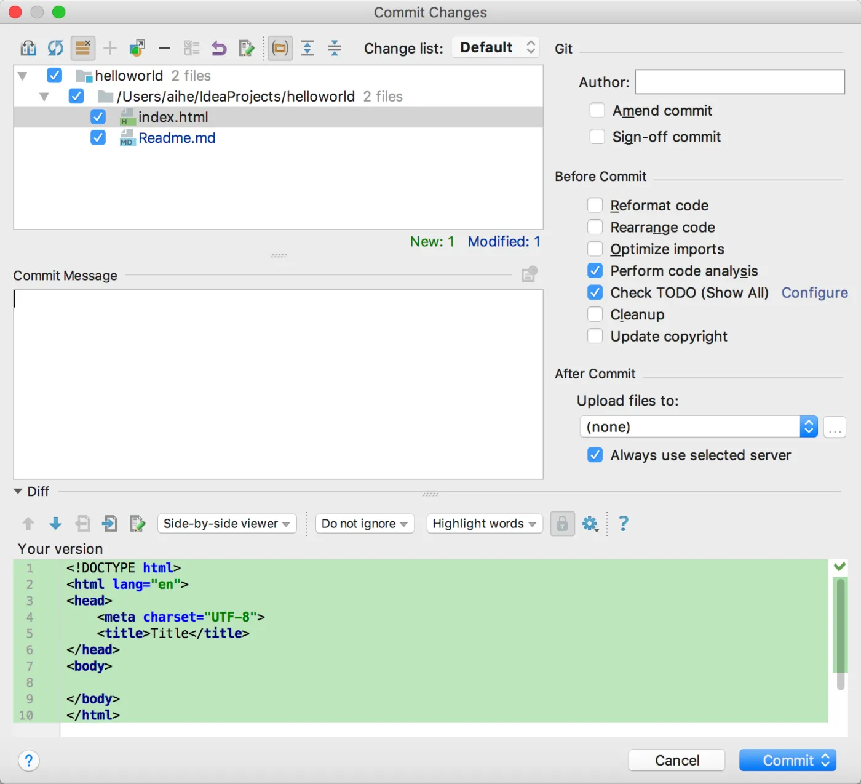Toggle Group by Directory folder icon

click(x=280, y=48)
